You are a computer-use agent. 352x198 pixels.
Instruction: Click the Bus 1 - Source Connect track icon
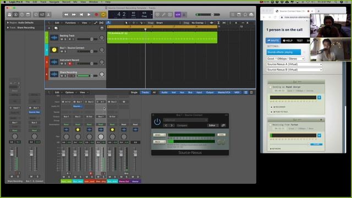coord(54,50)
